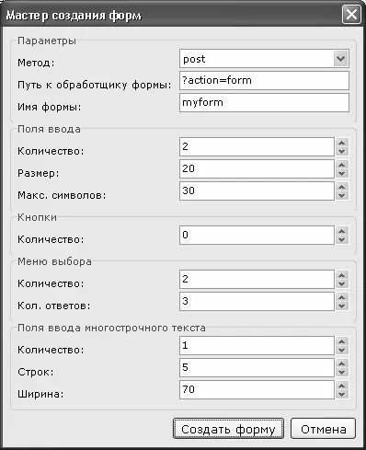Click the multiline Количество field showing 1
This screenshot has height=450, width=366.
coord(257,346)
